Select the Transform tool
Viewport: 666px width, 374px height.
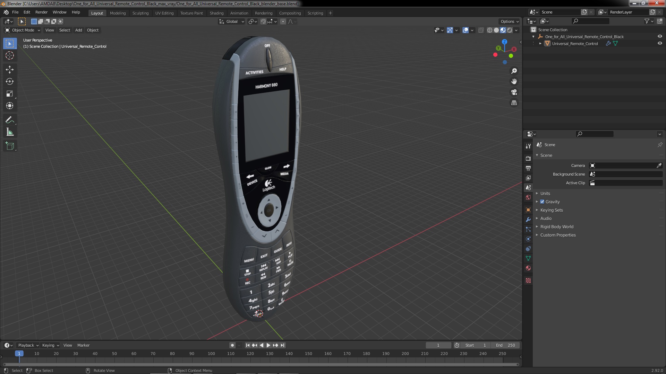(x=10, y=106)
